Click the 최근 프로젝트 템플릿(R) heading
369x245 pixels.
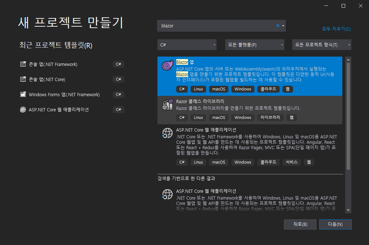tap(56, 45)
